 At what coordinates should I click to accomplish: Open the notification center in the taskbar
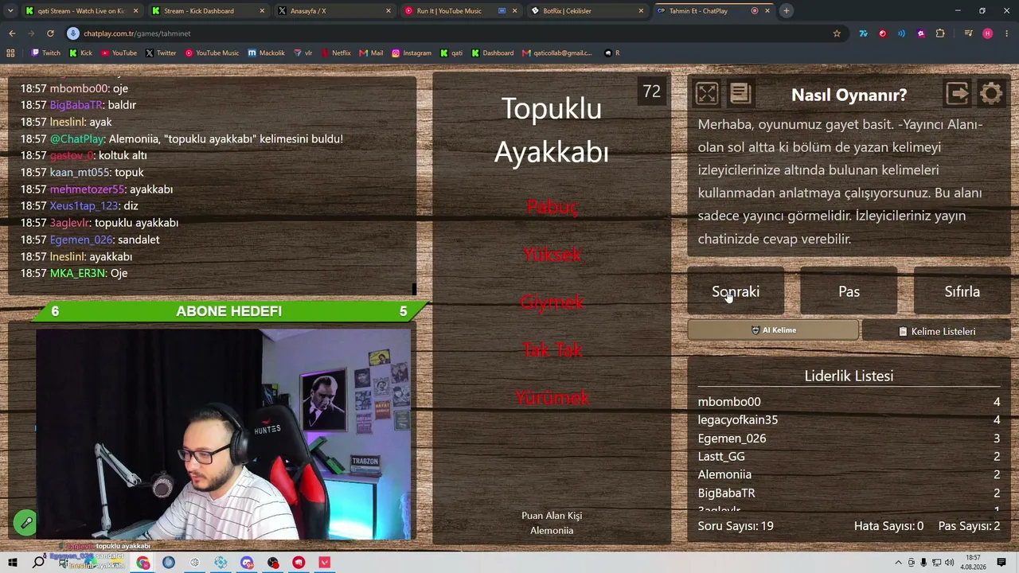pos(1001,563)
